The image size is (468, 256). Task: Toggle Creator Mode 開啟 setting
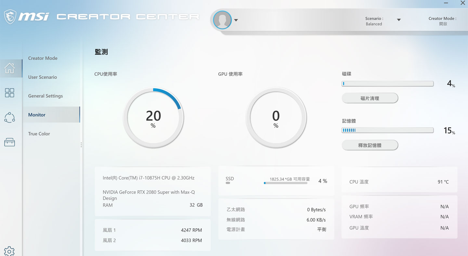coord(443,21)
